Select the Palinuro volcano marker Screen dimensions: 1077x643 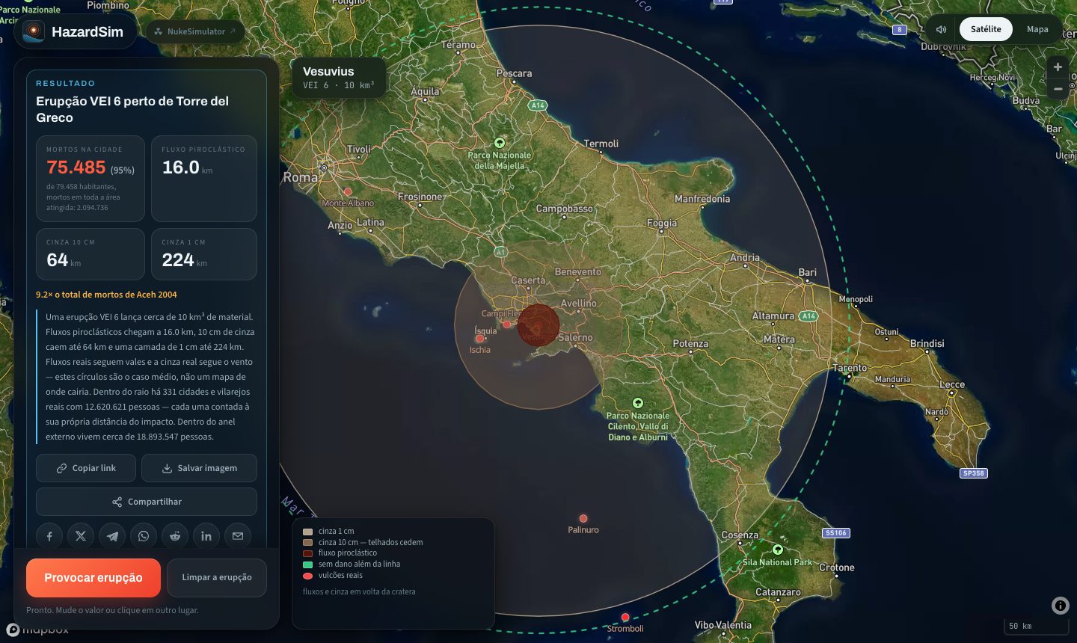click(583, 518)
